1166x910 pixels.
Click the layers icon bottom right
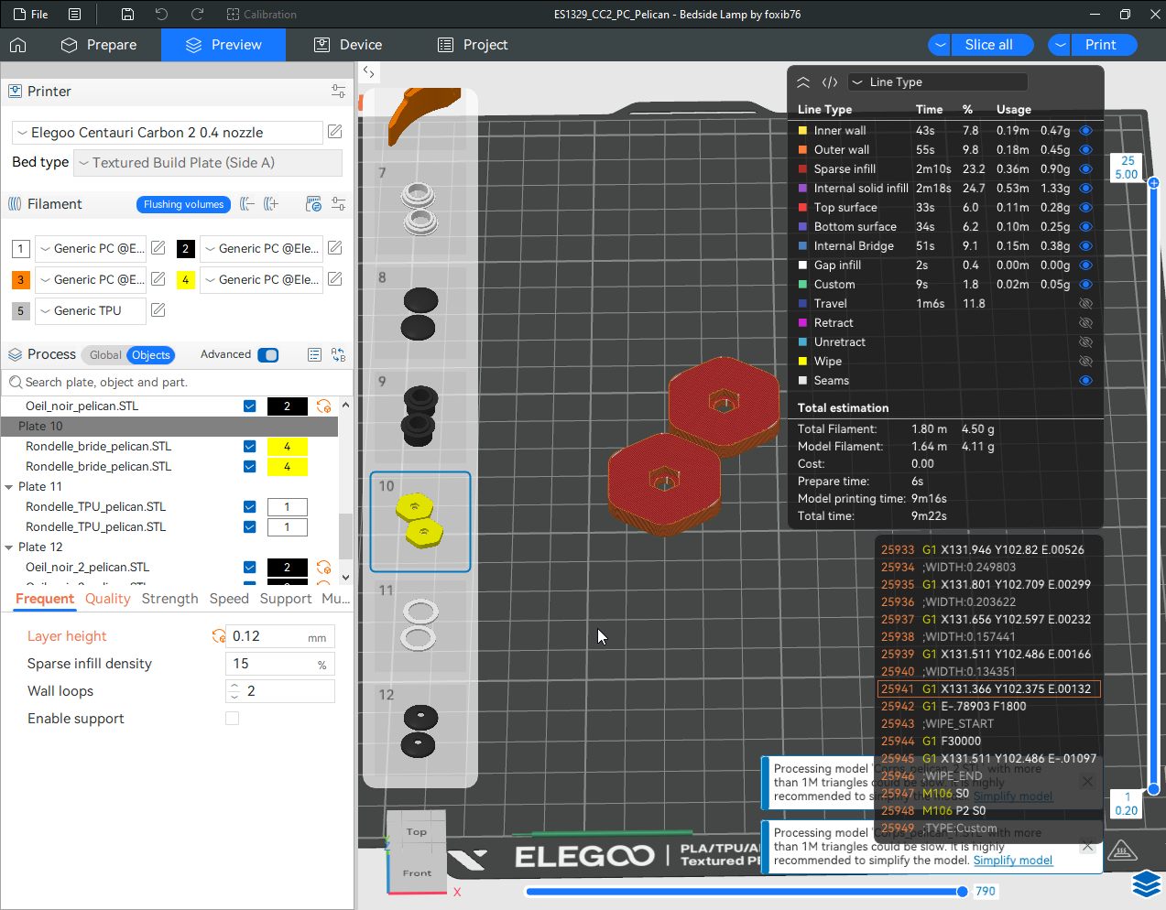pos(1147,884)
